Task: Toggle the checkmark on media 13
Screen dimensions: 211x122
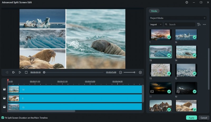Action: (x=169, y=73)
